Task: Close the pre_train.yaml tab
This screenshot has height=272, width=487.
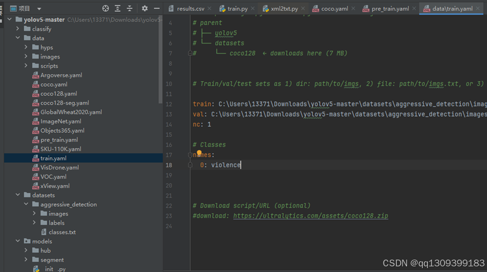Action: [414, 8]
